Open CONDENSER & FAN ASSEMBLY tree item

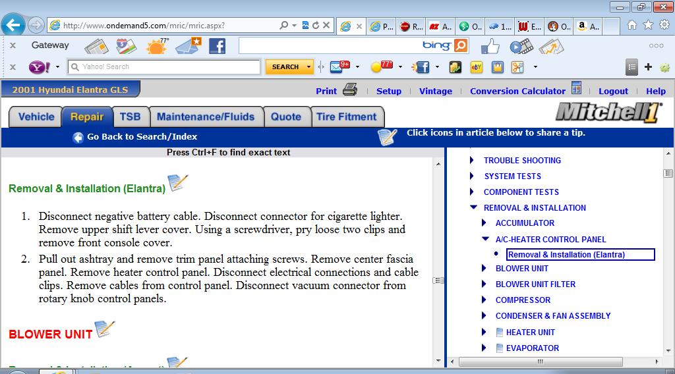[x=553, y=316]
